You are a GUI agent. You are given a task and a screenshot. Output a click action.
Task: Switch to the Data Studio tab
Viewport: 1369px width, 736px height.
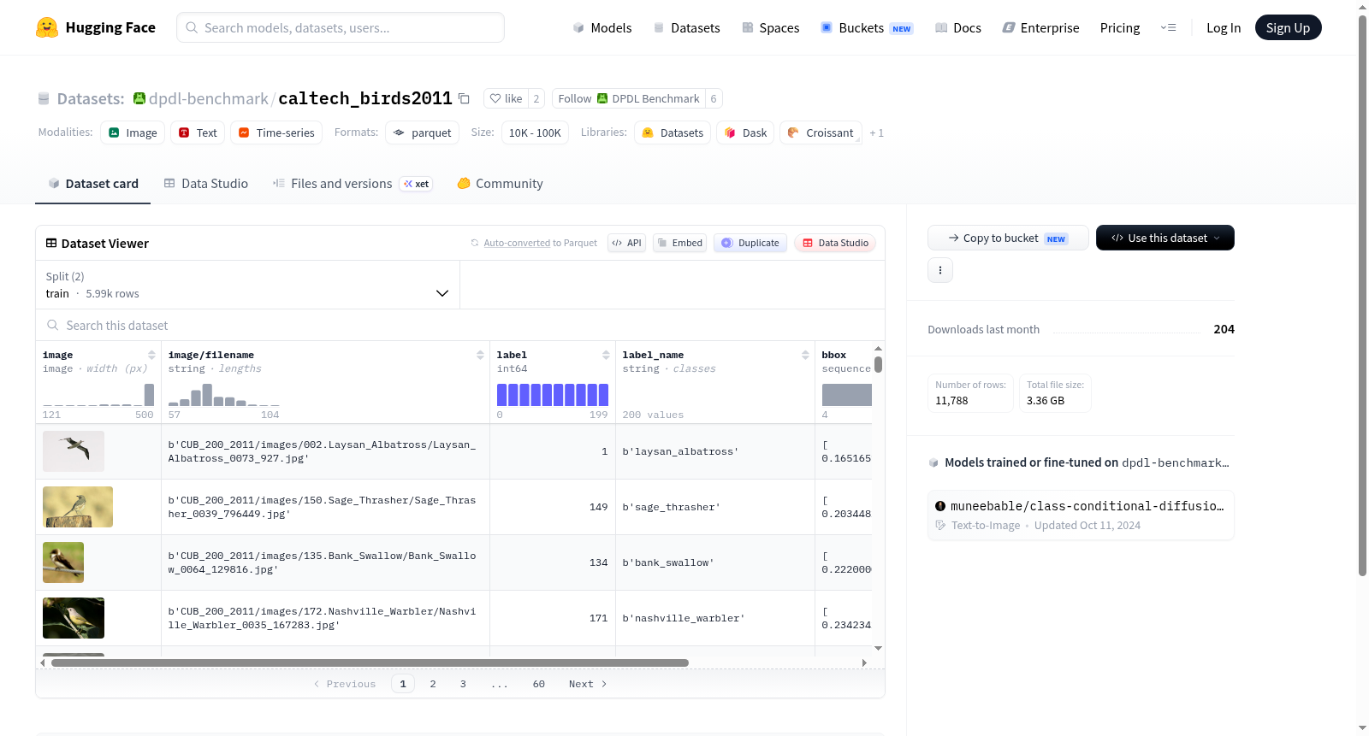point(206,183)
